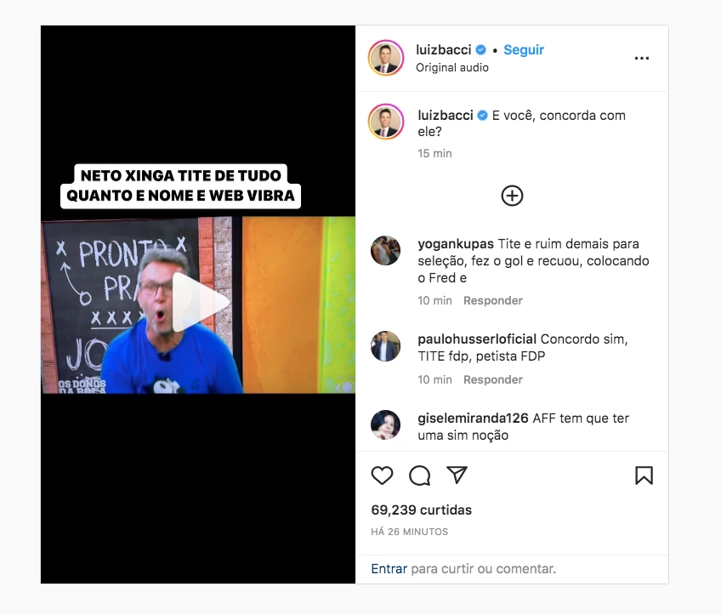Load more comments with plus circle

click(512, 196)
